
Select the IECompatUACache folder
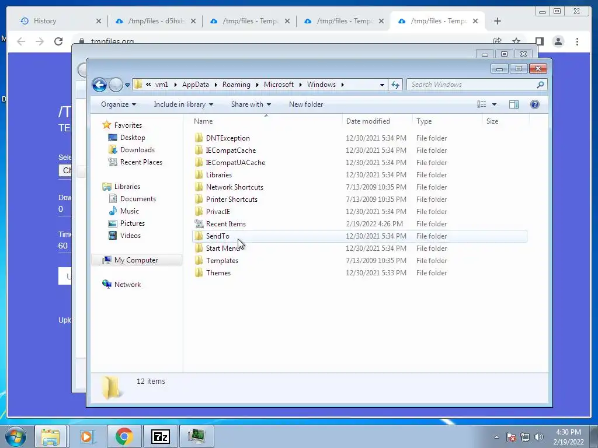click(235, 163)
